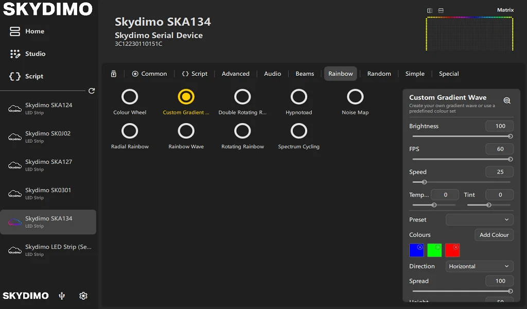The image size is (527, 309).
Task: Open the settings gear in the sidebar footer
Action: point(83,296)
